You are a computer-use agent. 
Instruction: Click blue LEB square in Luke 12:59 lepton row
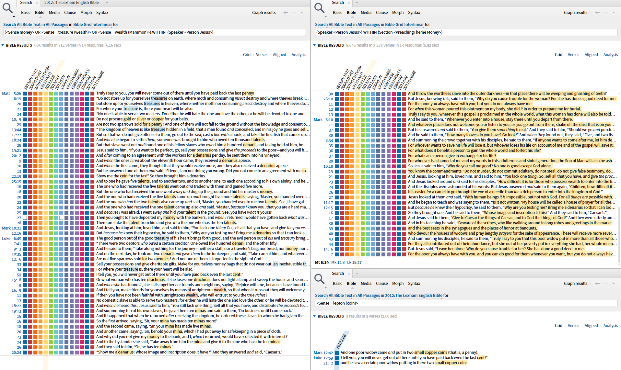coord(337,358)
